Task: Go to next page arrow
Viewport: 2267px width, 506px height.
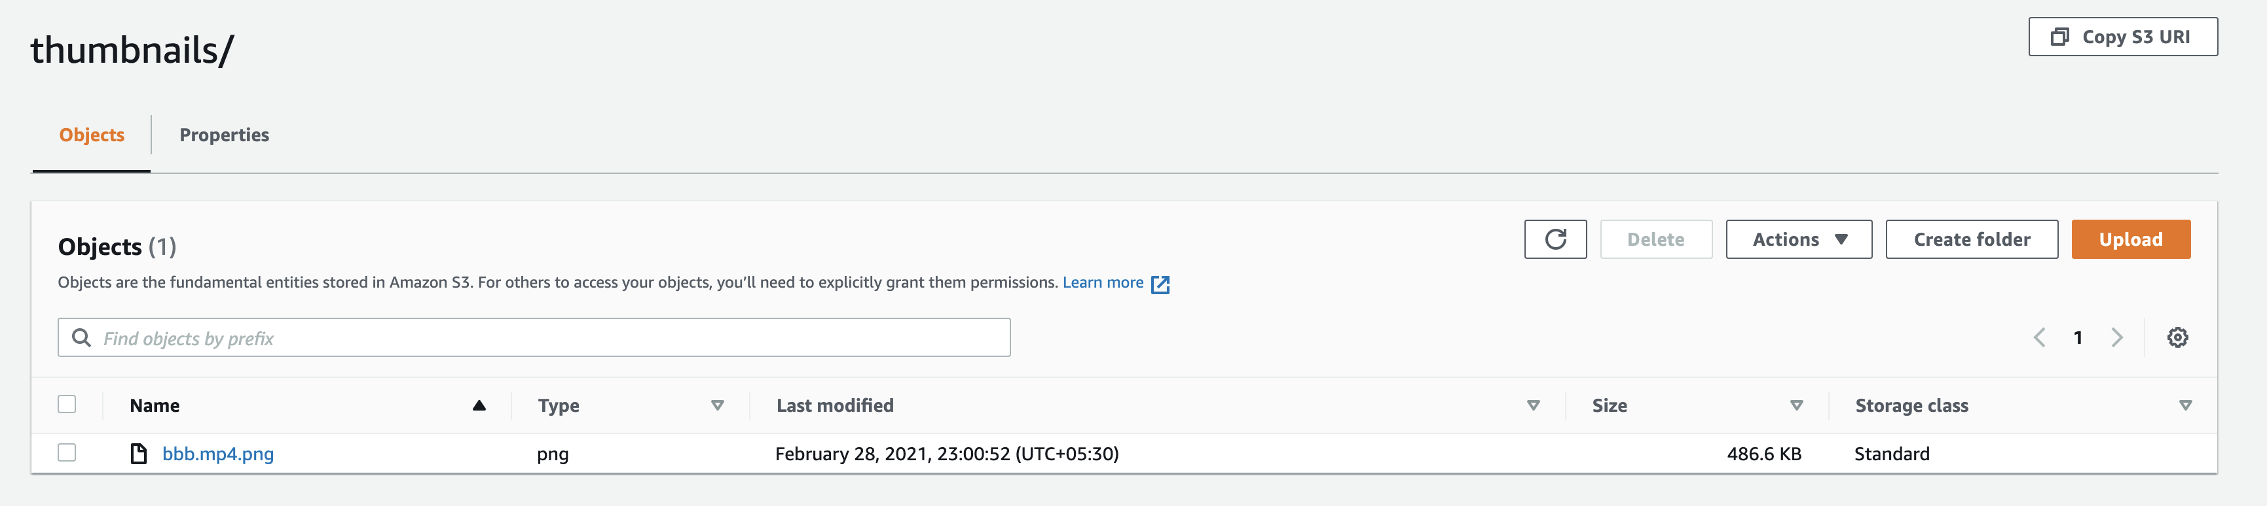Action: [x=2118, y=337]
